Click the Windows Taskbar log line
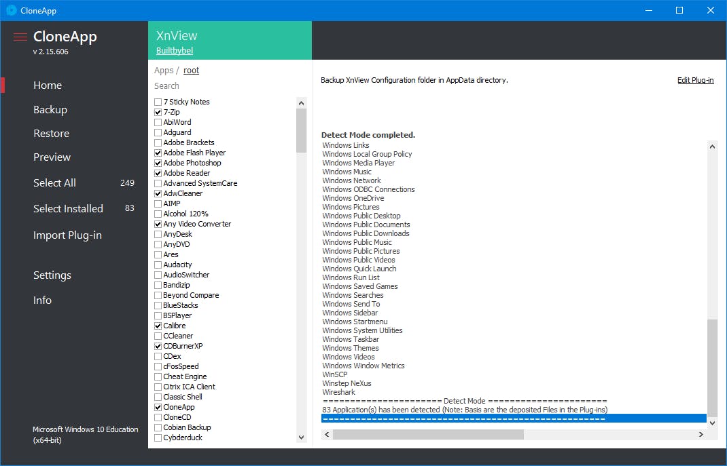 tap(351, 339)
